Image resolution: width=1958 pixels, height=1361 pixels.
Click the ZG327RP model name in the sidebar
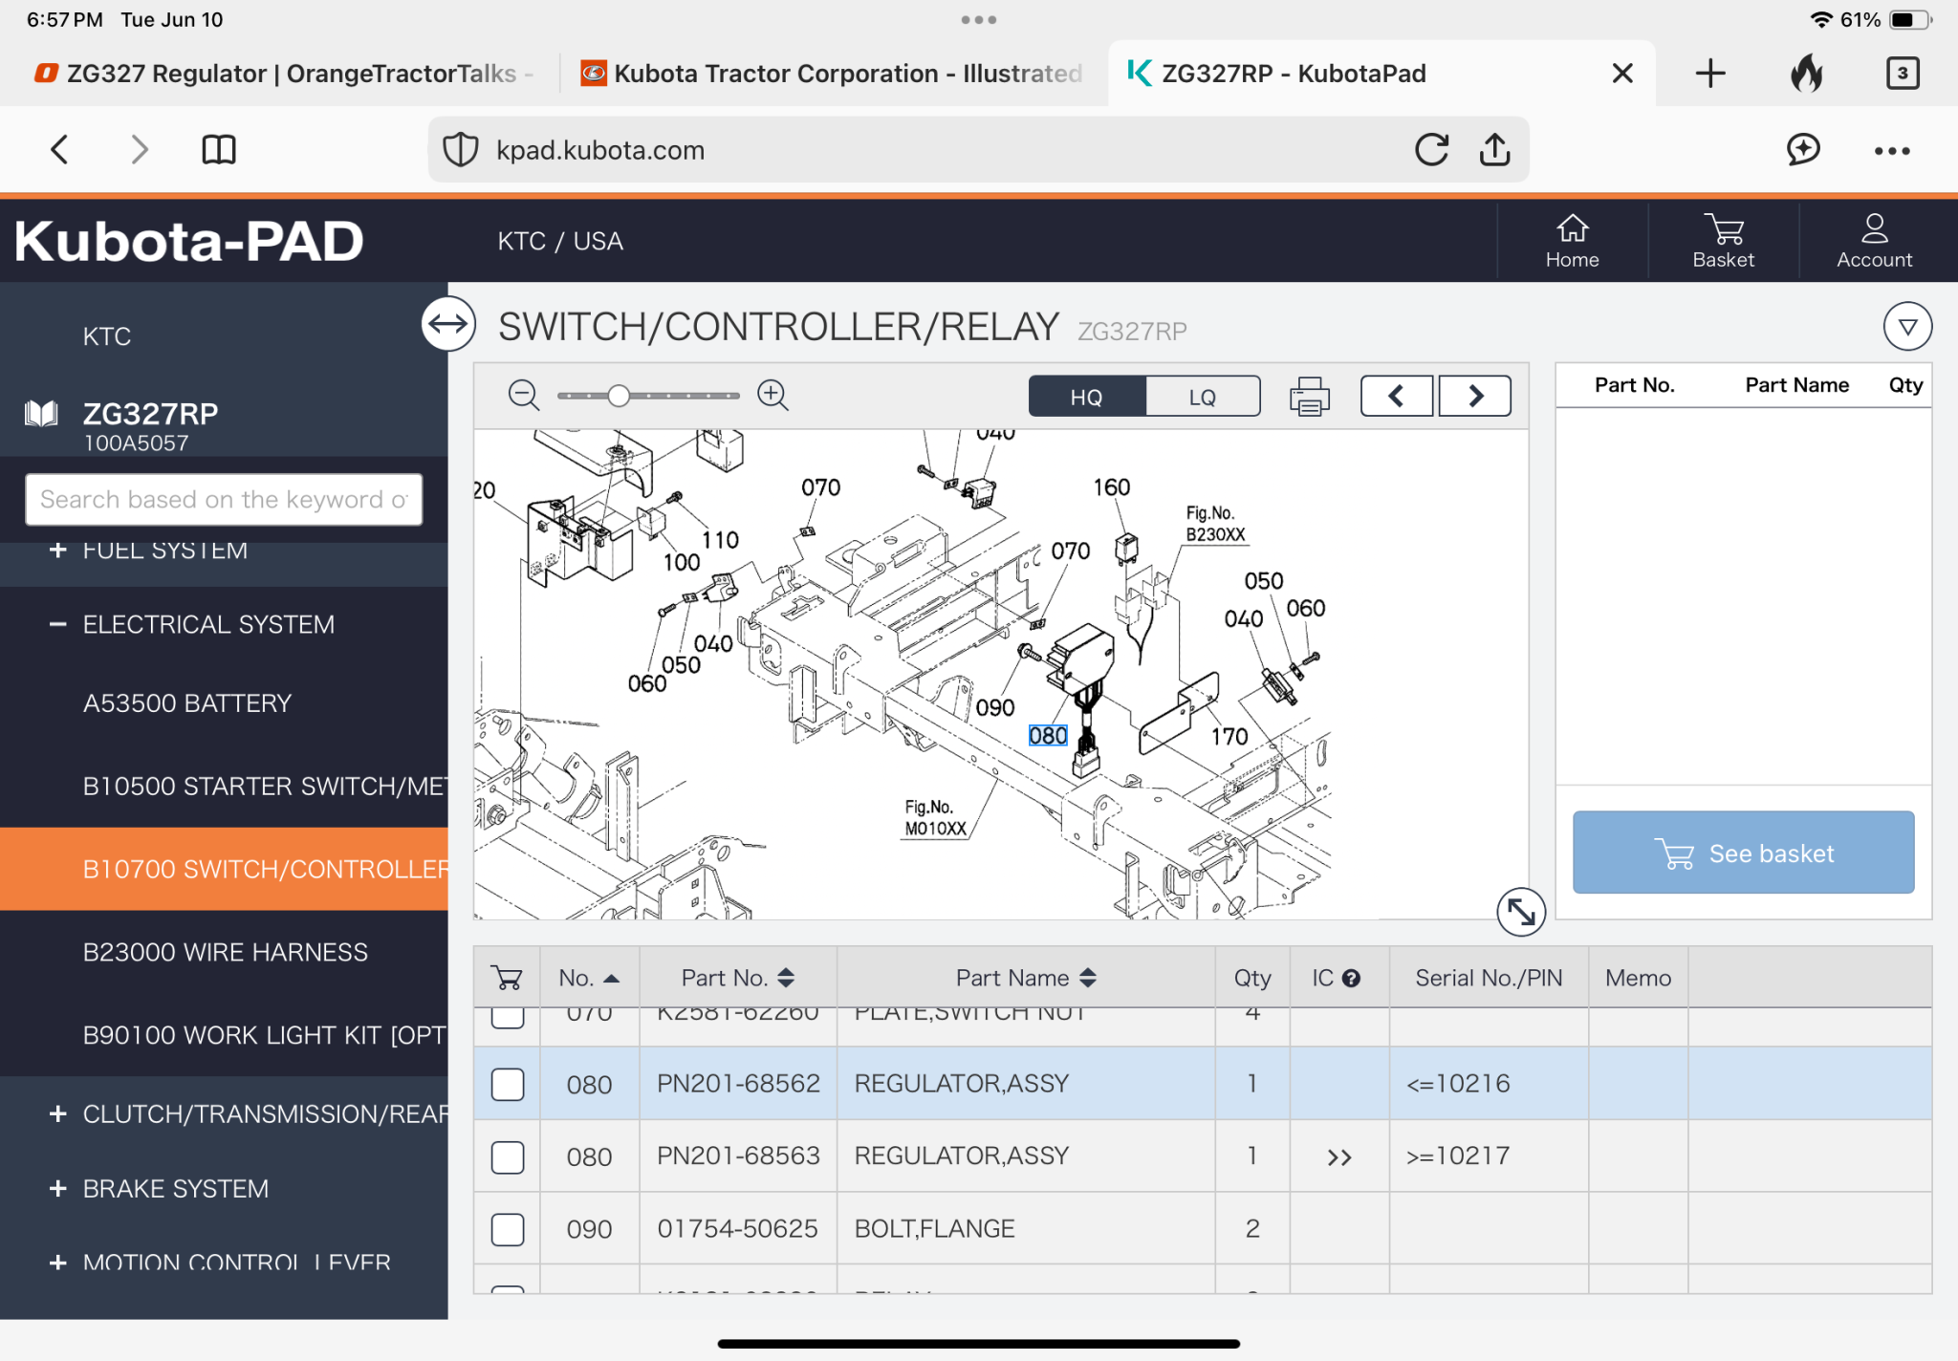(x=150, y=414)
